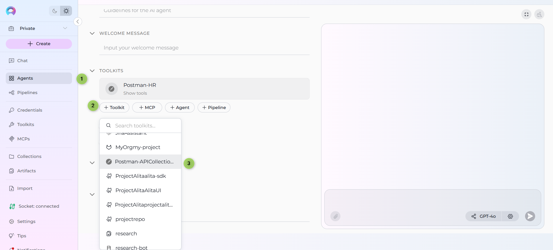Image resolution: width=553 pixels, height=250 pixels.
Task: Click the Postman-HR toolkit compass icon
Action: point(111,89)
